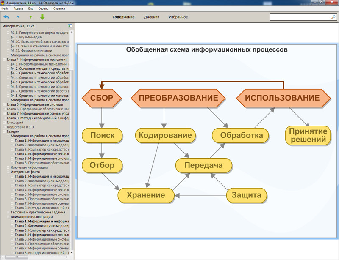Click the Поиск block
This screenshot has width=339, height=260.
pyautogui.click(x=102, y=135)
